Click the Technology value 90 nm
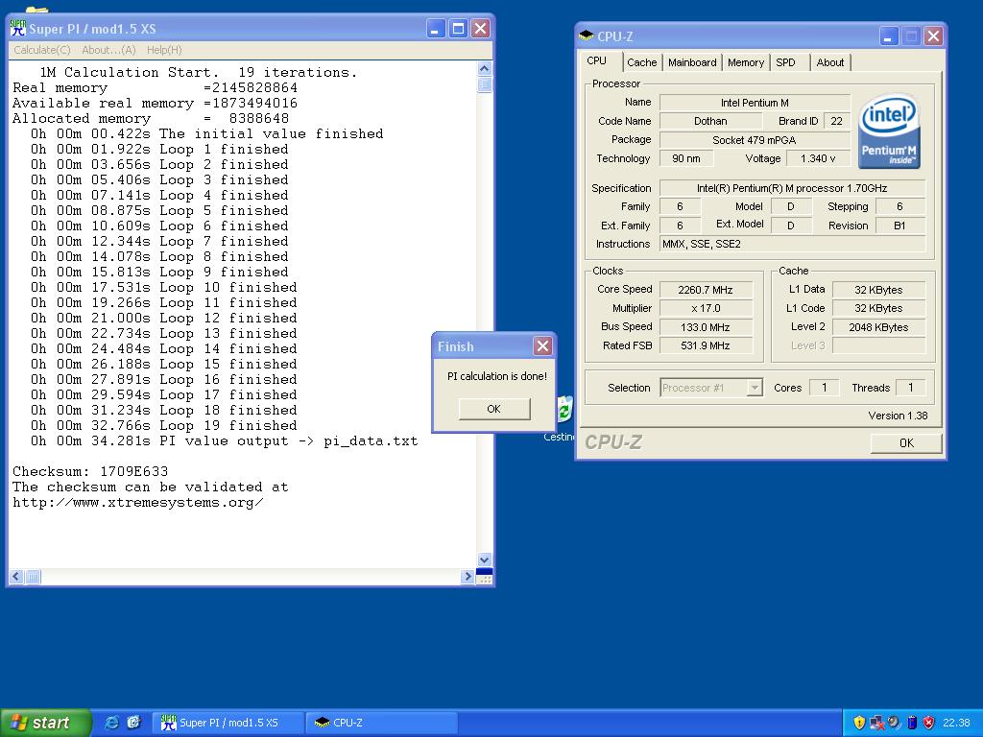Screen dimensions: 983x737 pyautogui.click(x=686, y=158)
